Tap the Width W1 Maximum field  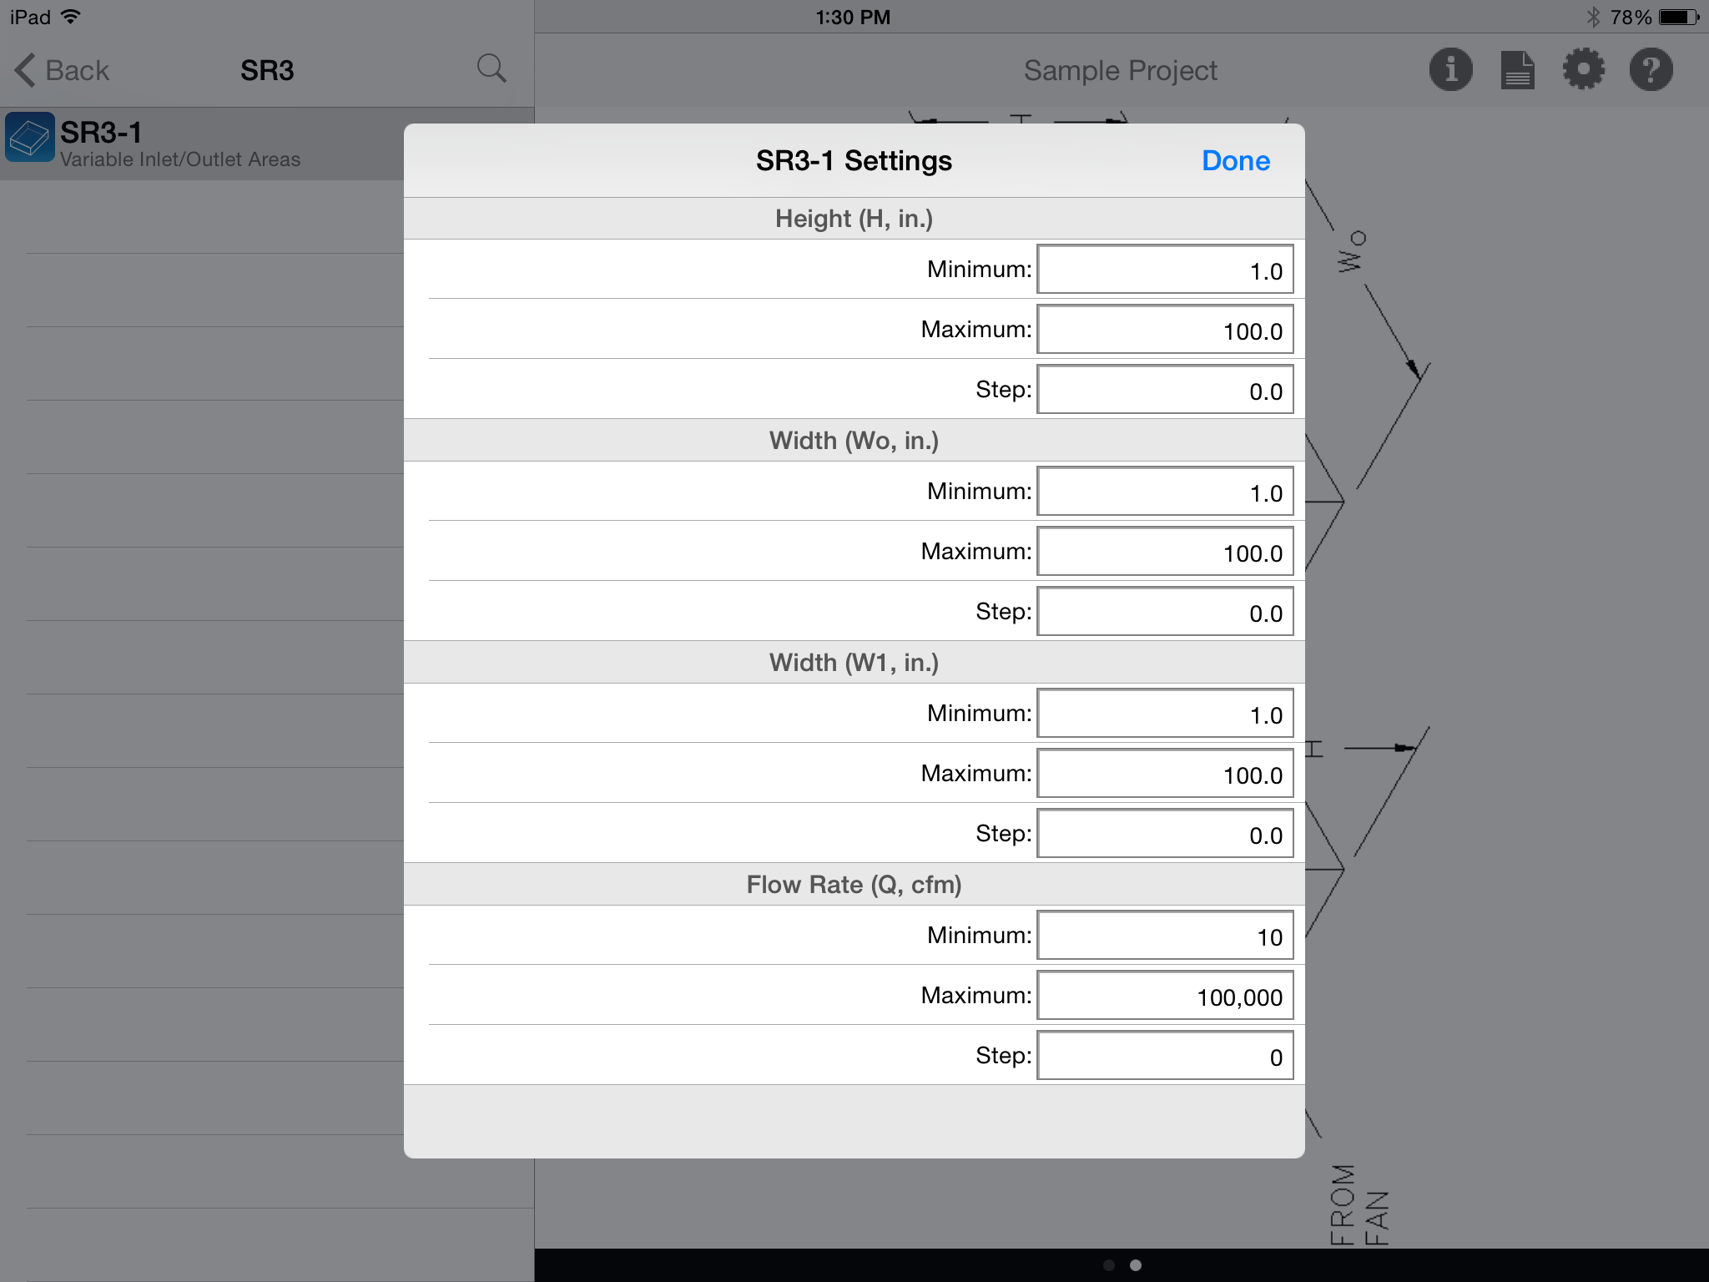coord(1165,774)
